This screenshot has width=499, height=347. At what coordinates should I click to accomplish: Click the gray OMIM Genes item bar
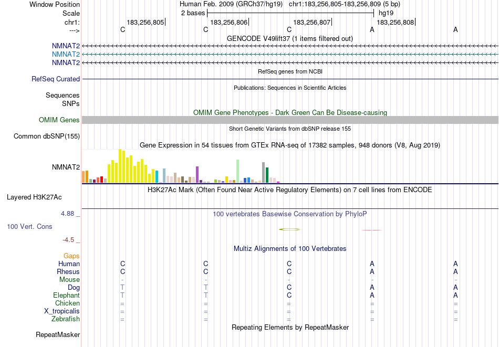[290, 120]
